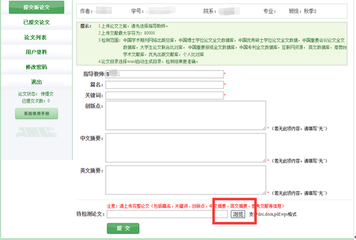Click the 浏览 browse button

[238, 214]
